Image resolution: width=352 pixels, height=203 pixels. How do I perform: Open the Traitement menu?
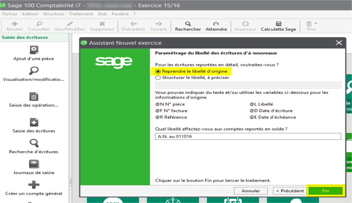click(81, 14)
